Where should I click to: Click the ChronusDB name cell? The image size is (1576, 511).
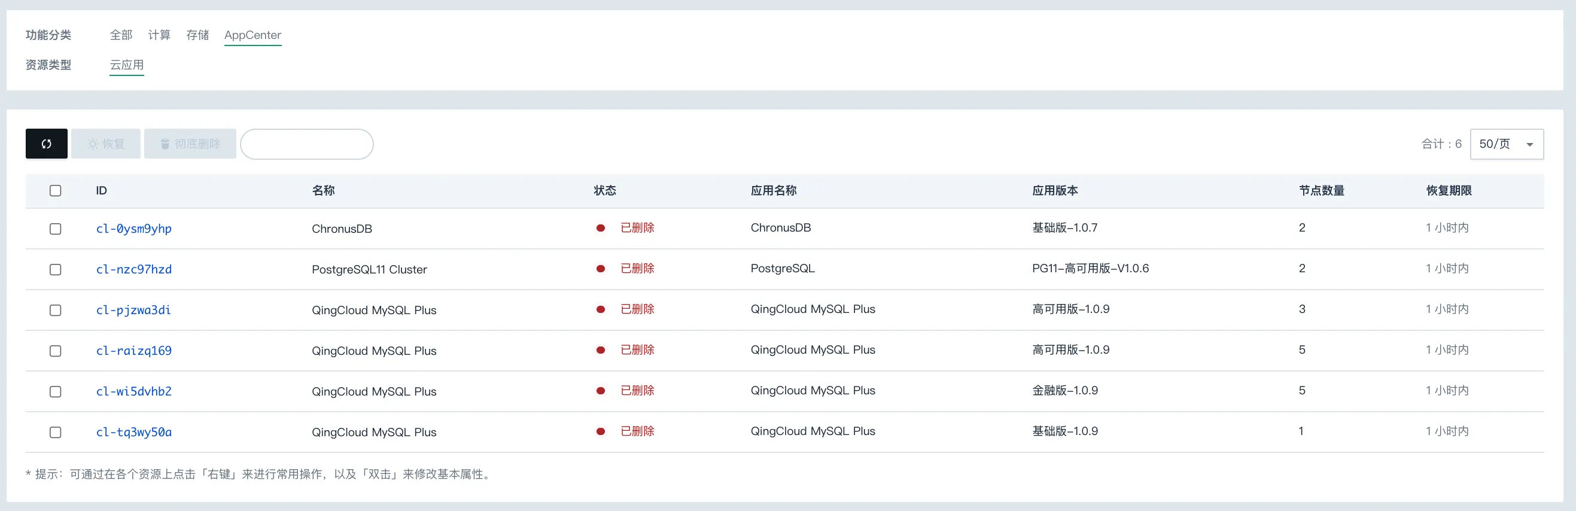342,229
